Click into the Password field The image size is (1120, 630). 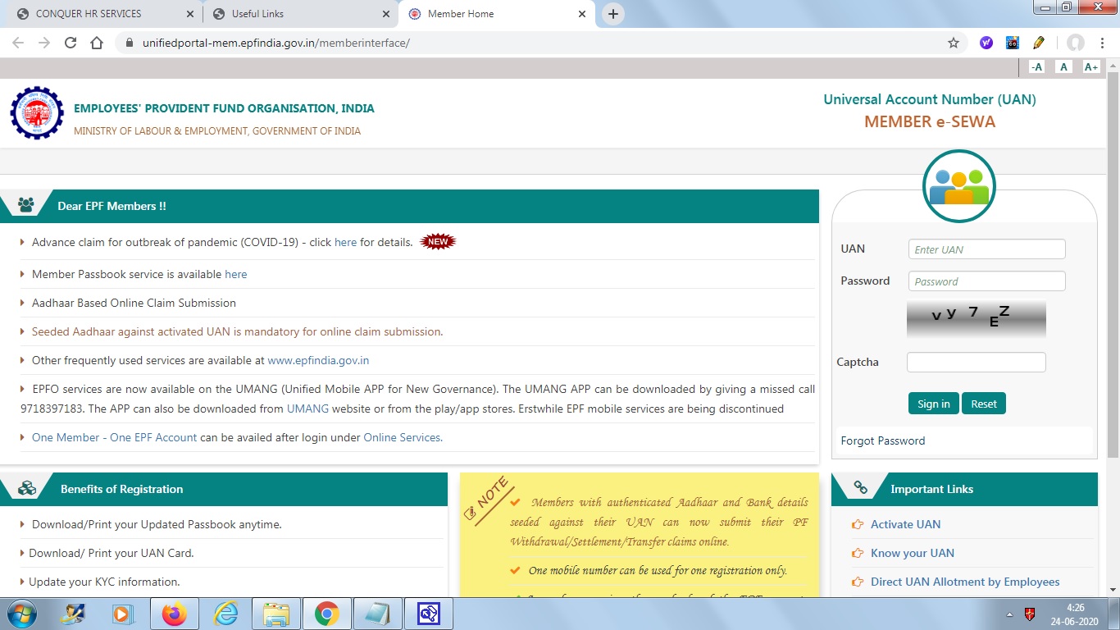986,281
